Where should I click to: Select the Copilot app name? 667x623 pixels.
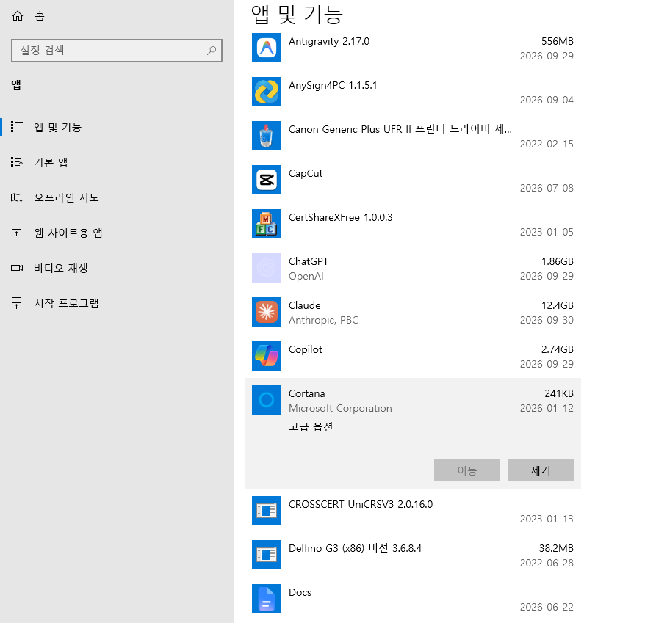305,350
